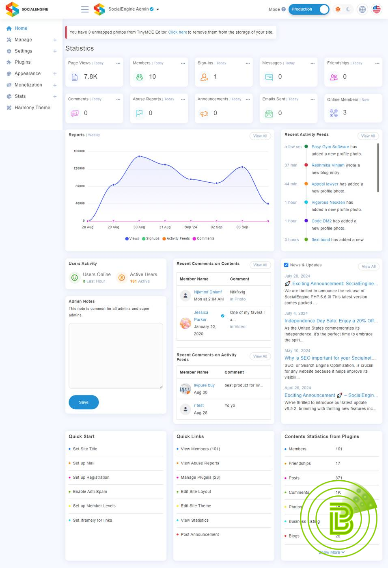Image resolution: width=388 pixels, height=568 pixels.
Task: Click the Plugins puzzle icon
Action: click(9, 62)
